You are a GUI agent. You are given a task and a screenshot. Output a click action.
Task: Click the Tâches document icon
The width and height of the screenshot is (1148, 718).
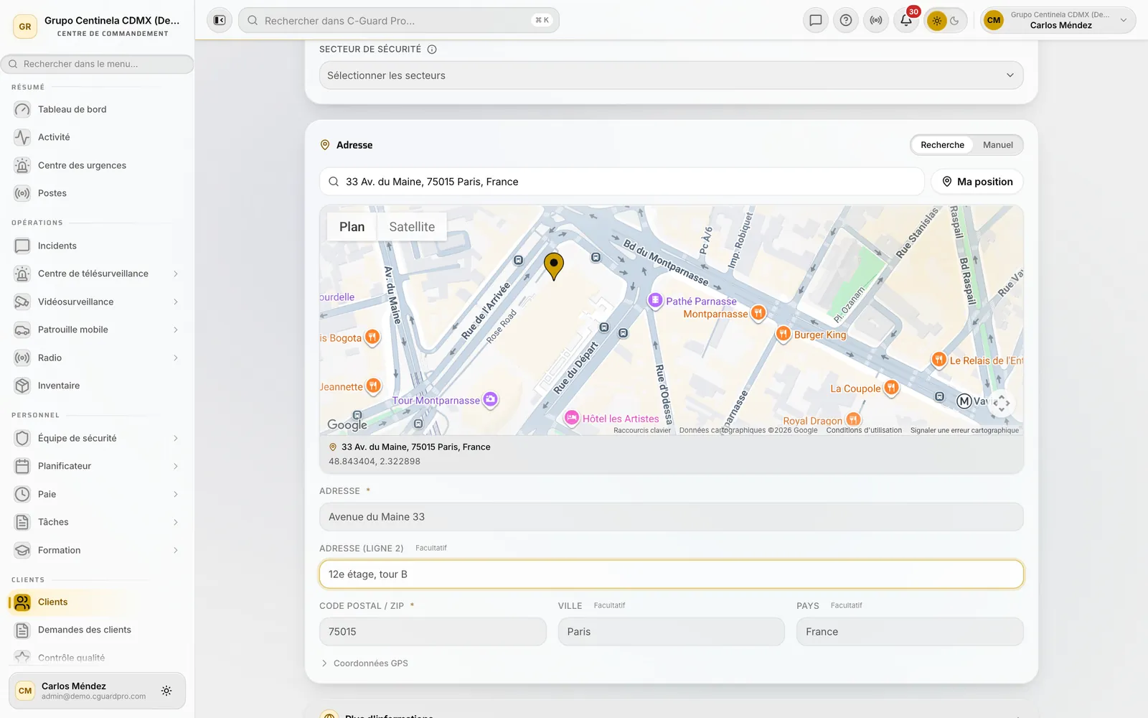pyautogui.click(x=22, y=522)
